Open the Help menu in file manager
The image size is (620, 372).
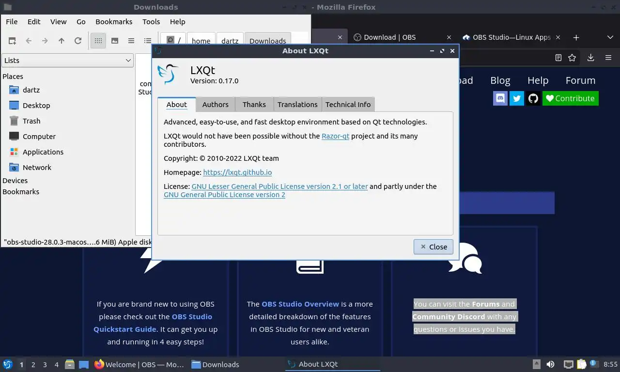pos(177,21)
